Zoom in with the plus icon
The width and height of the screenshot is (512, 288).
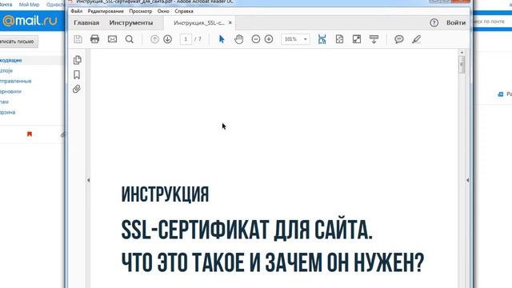click(269, 39)
